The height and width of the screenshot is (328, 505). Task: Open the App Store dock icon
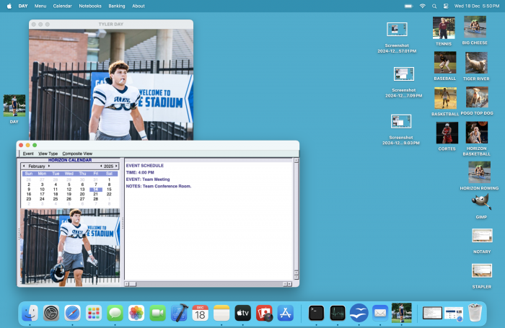click(286, 313)
